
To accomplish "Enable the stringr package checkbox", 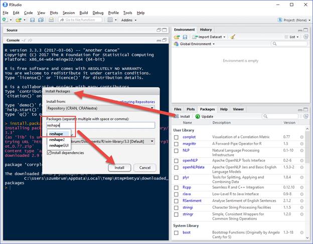I will pyautogui.click(x=177, y=214).
